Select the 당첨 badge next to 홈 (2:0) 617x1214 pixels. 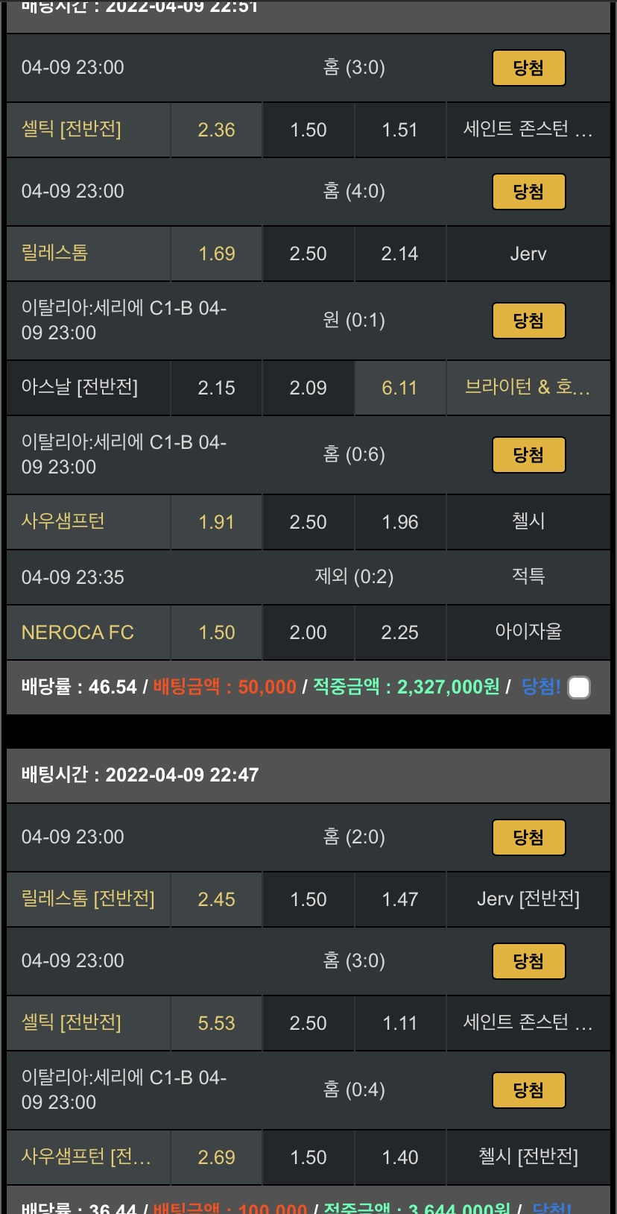[x=528, y=837]
